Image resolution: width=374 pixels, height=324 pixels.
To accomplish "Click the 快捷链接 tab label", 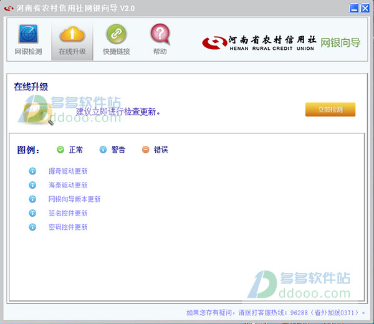I will point(116,52).
